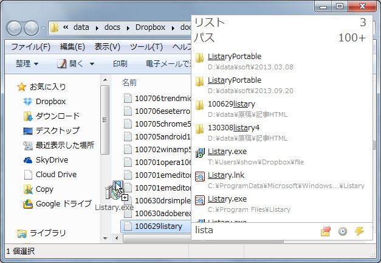381x263 pixels.
Task: Open ダウンロード folder in favorites
Action: 58,116
